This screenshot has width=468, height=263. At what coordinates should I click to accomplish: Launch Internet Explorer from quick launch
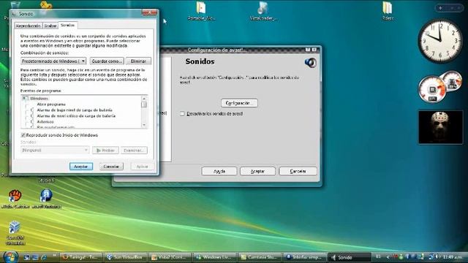44,257
